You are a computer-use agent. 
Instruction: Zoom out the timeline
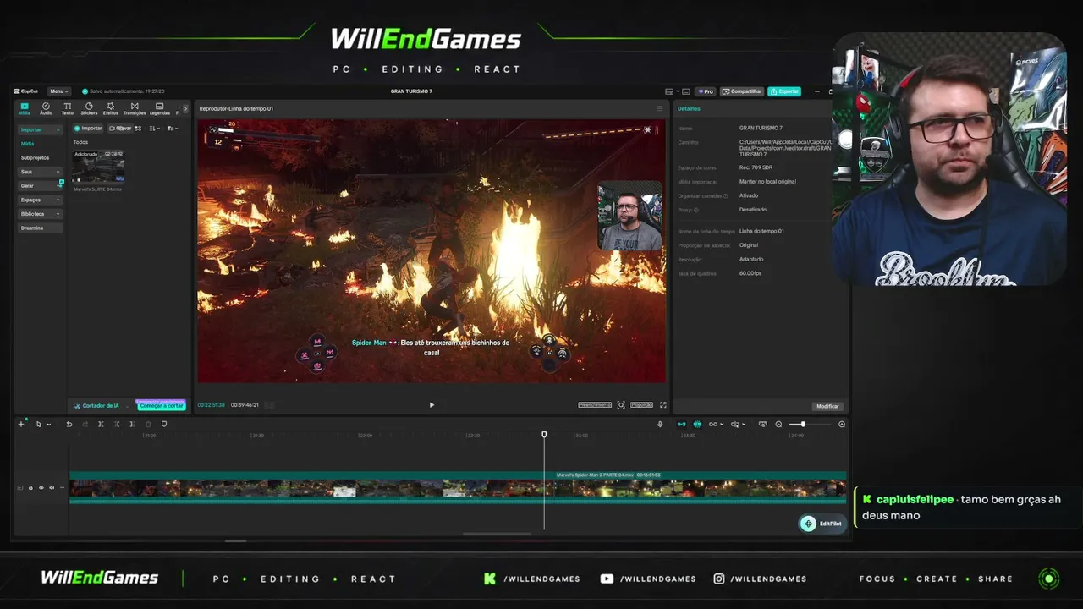[x=778, y=424]
